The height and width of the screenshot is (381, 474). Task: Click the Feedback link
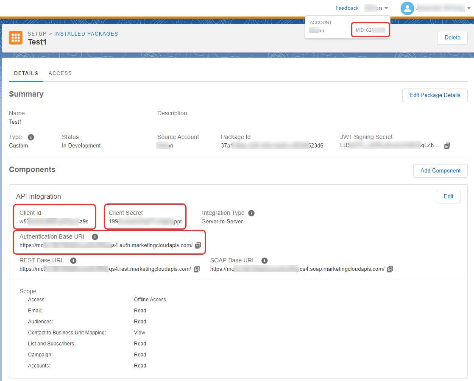[x=347, y=8]
